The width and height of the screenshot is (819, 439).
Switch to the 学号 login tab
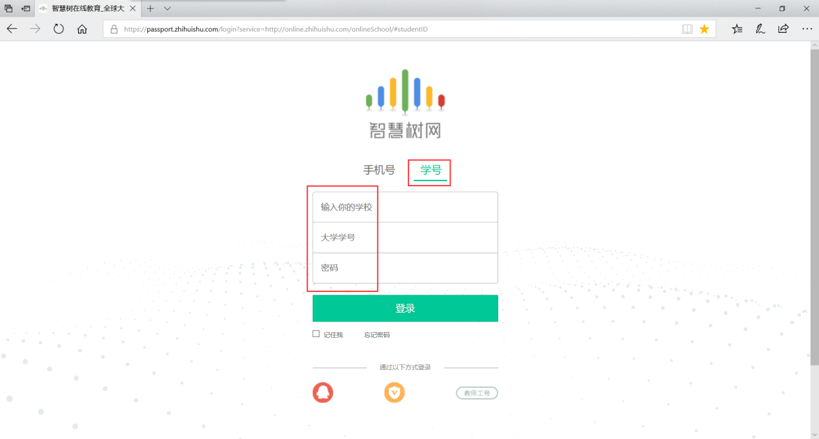coord(430,170)
